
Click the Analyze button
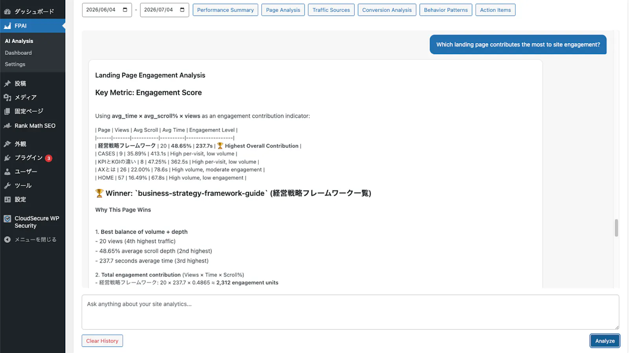605,341
